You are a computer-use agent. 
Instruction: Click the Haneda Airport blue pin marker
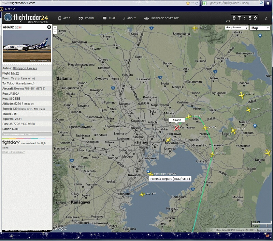148,171
